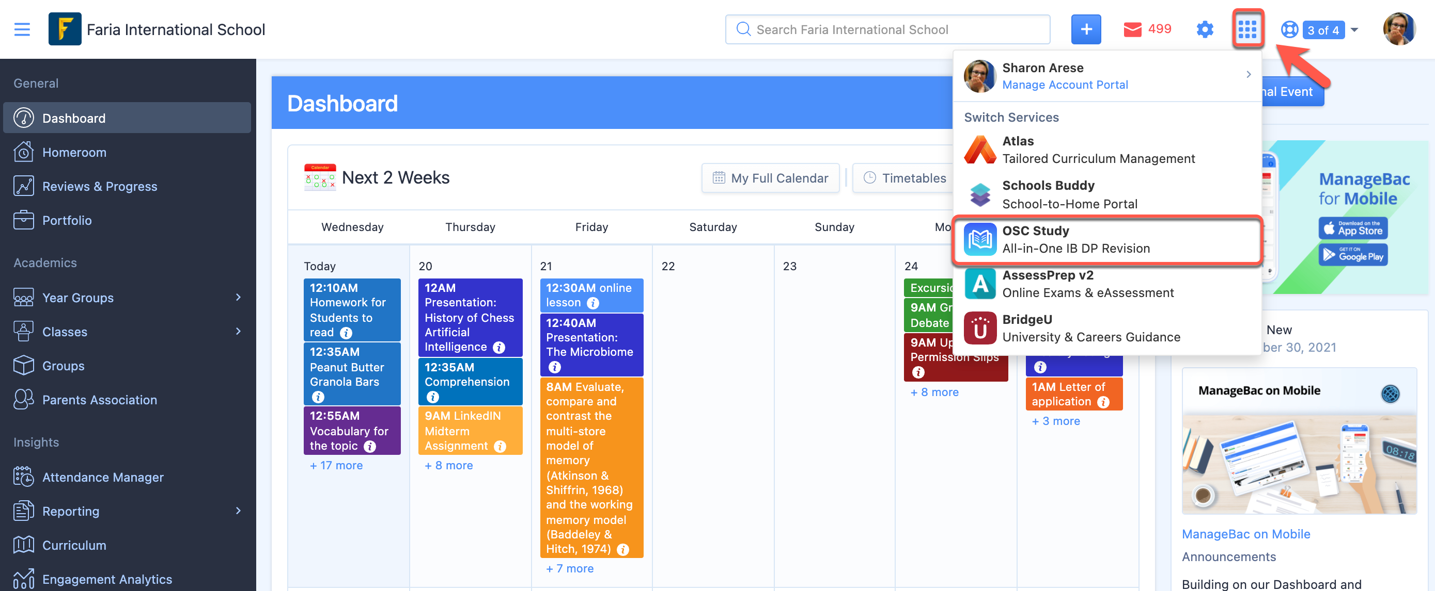Screen dimensions: 1435x591
Task: Click the Next 2 Weeks calendar icon
Action: coord(320,177)
